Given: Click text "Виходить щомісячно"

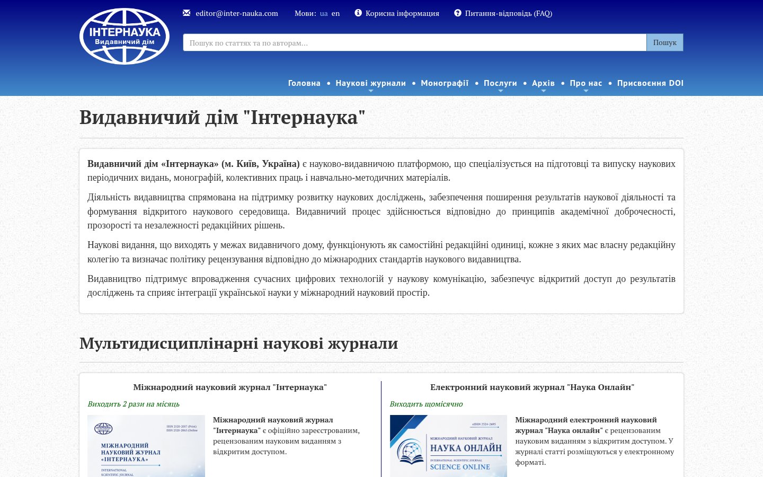Looking at the screenshot, I should click(426, 404).
